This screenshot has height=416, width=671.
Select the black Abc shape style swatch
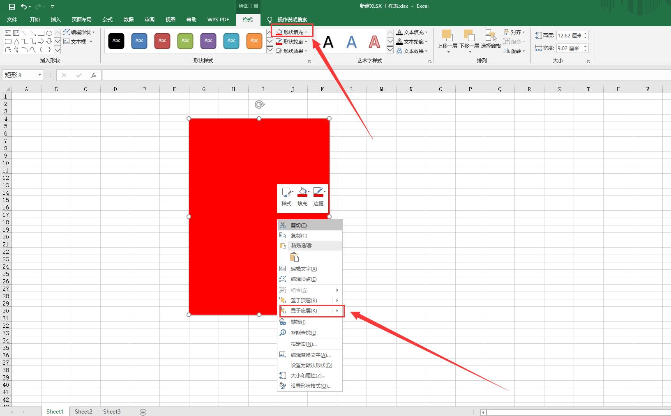click(116, 41)
